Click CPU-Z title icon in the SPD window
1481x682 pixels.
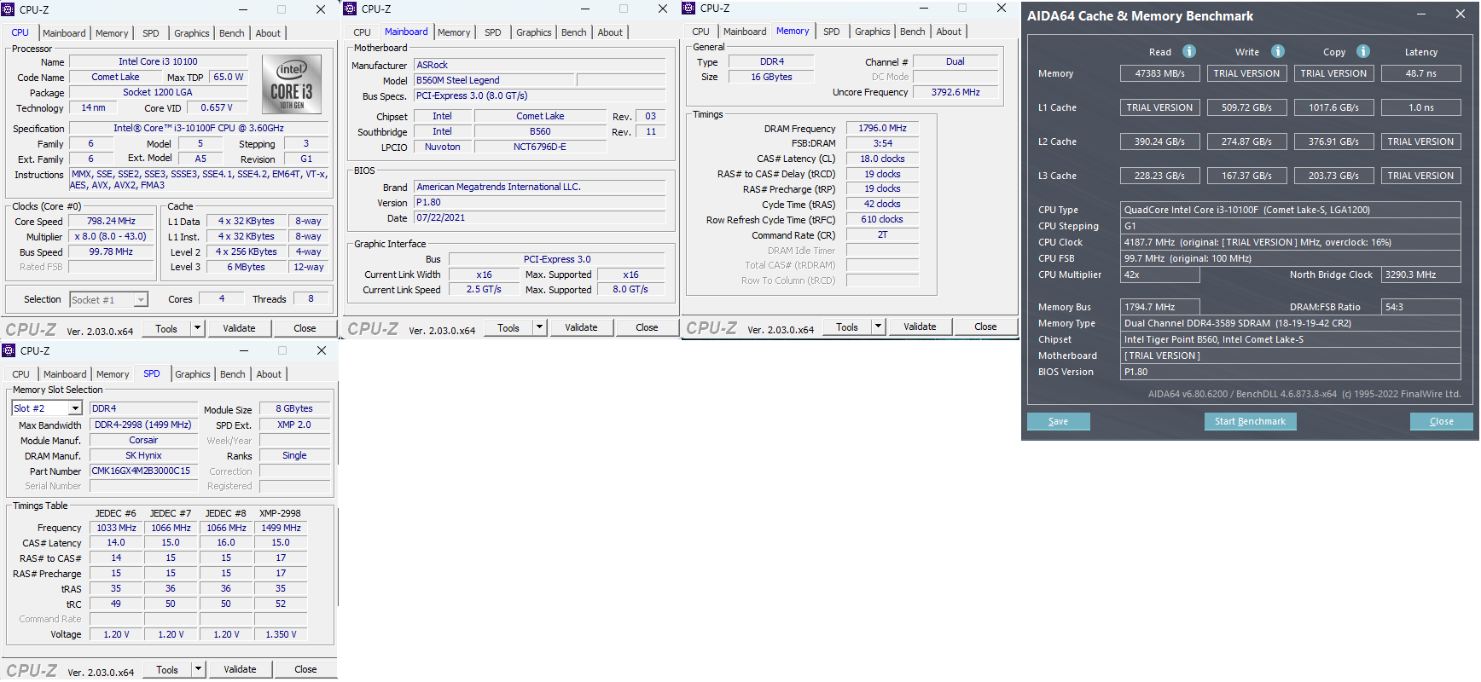tap(9, 350)
